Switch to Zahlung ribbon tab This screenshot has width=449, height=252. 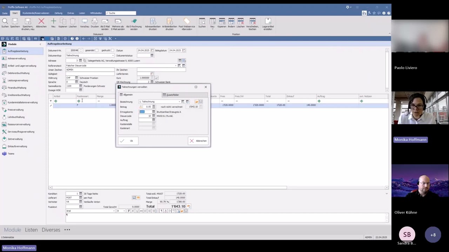pos(58,13)
